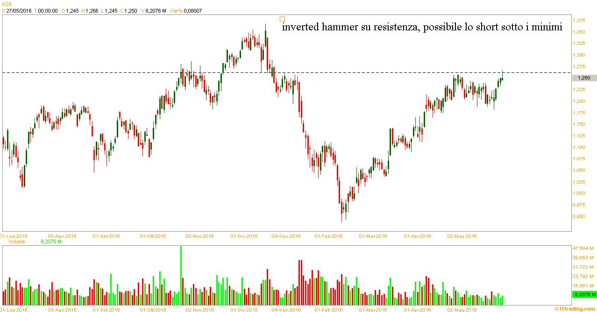Select the open price labeled O in header
The height and width of the screenshot is (312, 597).
(x=71, y=10)
